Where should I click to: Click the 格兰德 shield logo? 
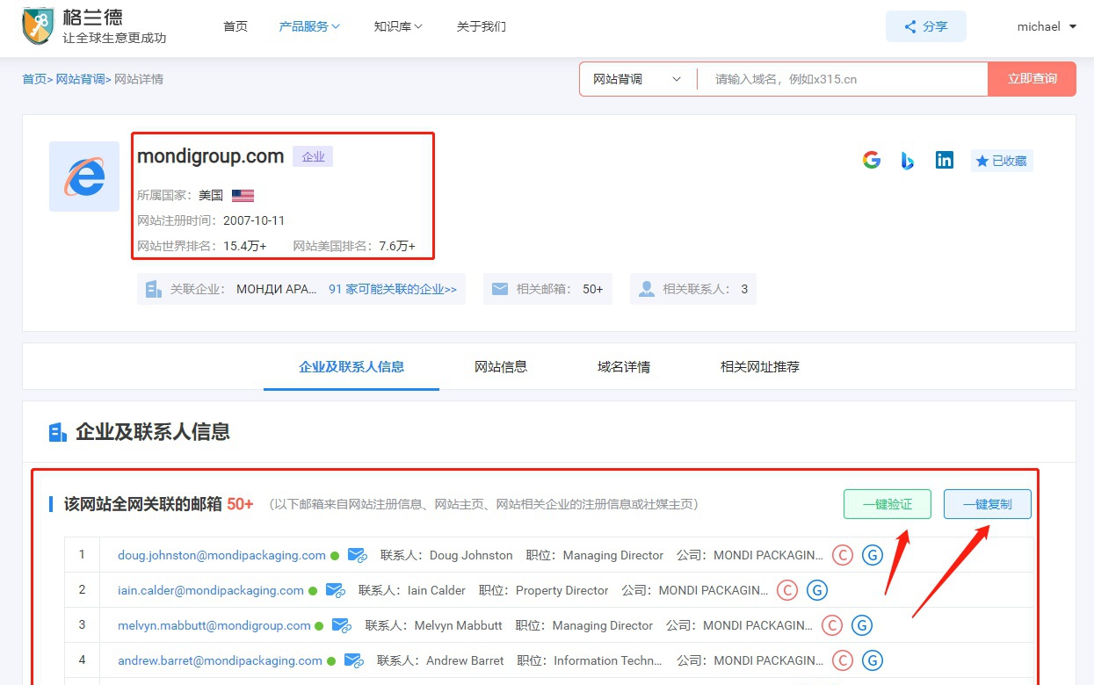(39, 25)
